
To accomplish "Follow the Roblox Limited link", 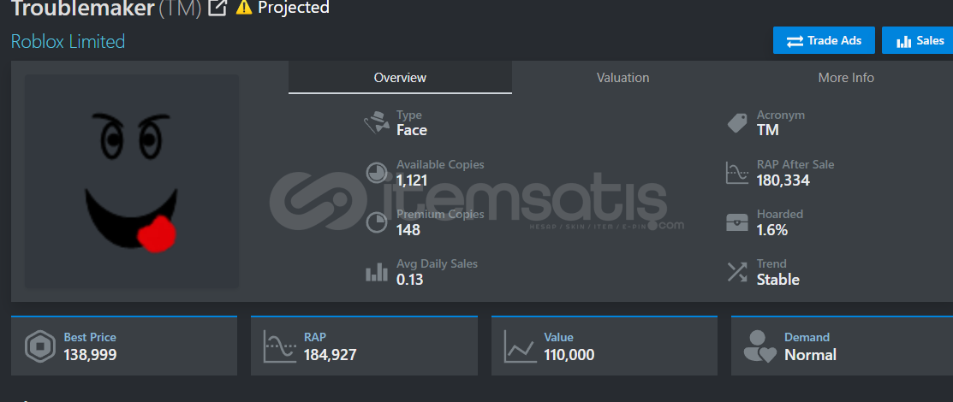I will 68,41.
